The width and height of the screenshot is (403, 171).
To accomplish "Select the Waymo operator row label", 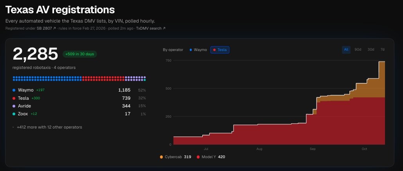I will tap(26, 90).
